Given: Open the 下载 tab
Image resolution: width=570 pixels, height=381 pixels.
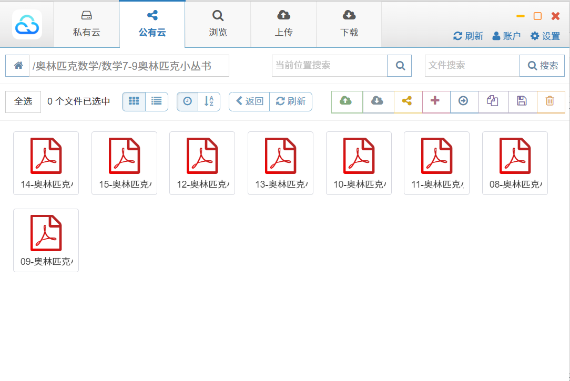Looking at the screenshot, I should (349, 24).
